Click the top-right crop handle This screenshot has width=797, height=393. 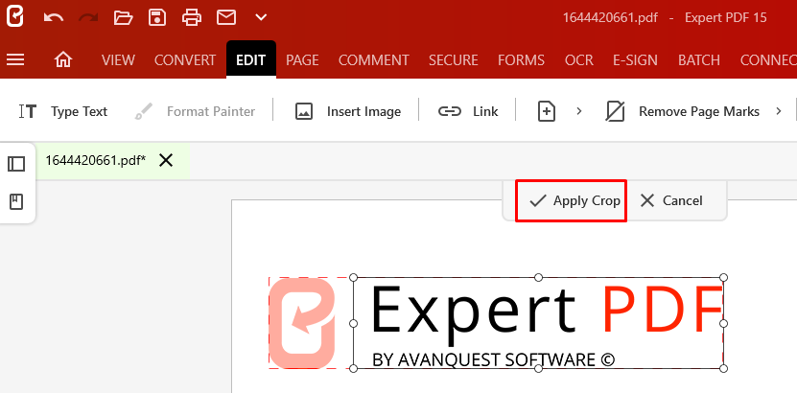pos(724,277)
